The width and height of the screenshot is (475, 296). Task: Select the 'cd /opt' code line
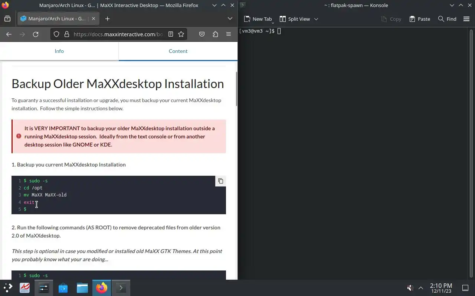pos(33,188)
